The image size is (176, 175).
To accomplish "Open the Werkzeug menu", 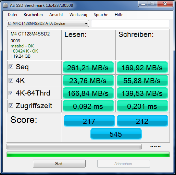I will 78,15.
